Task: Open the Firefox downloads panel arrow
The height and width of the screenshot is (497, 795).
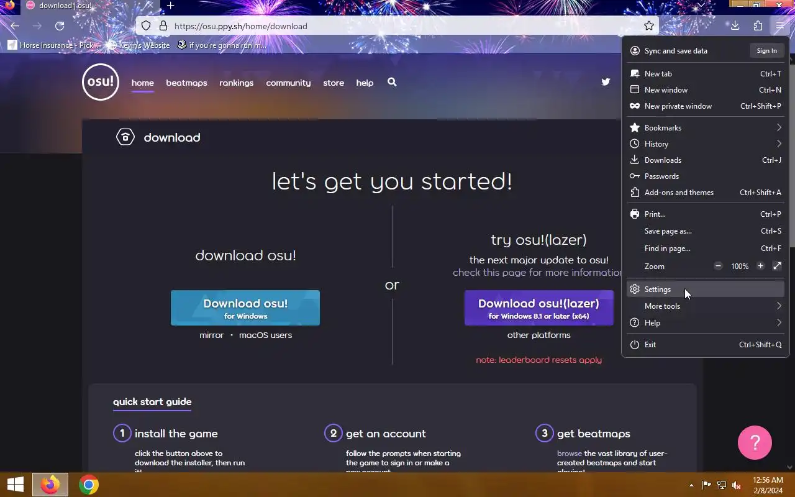Action: pyautogui.click(x=735, y=26)
